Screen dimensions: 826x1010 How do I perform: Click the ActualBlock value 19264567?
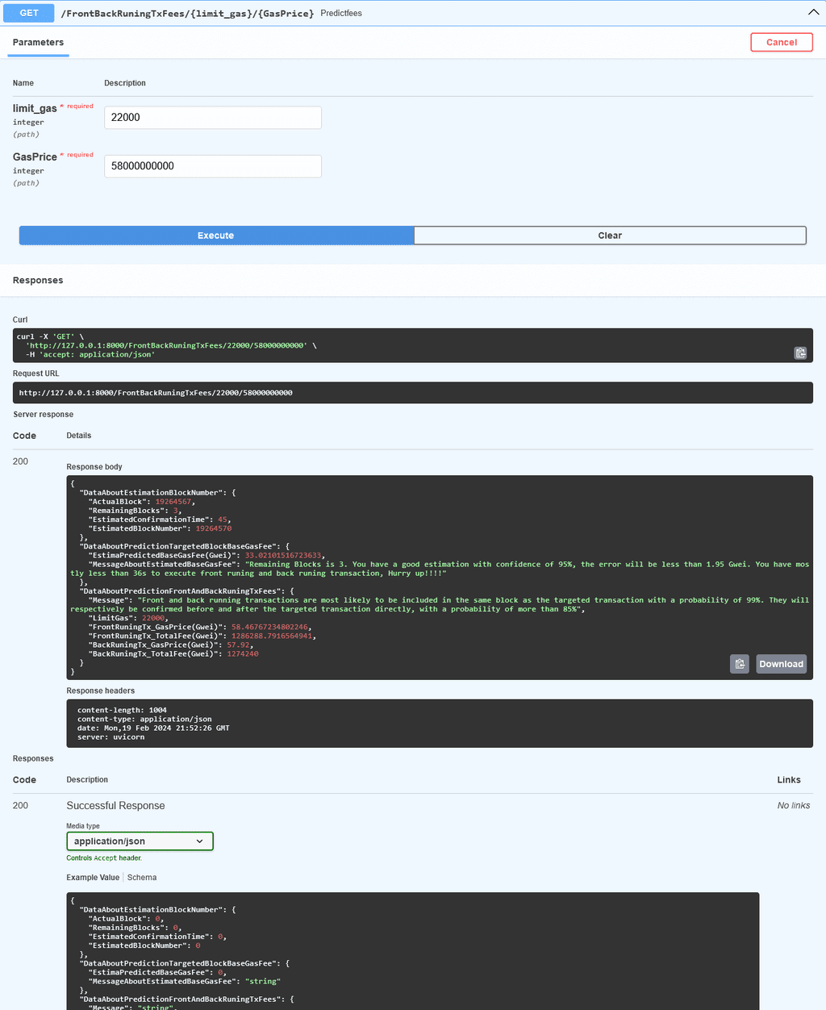click(x=173, y=502)
